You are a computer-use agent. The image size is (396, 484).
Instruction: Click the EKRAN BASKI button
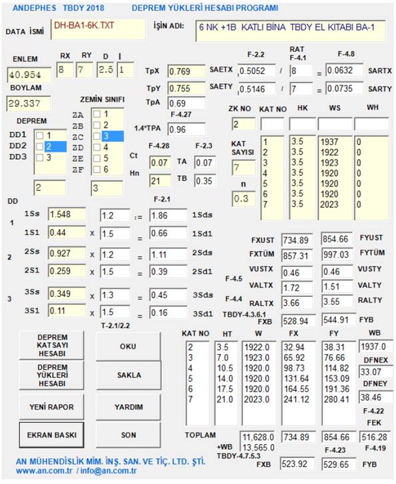click(x=51, y=435)
